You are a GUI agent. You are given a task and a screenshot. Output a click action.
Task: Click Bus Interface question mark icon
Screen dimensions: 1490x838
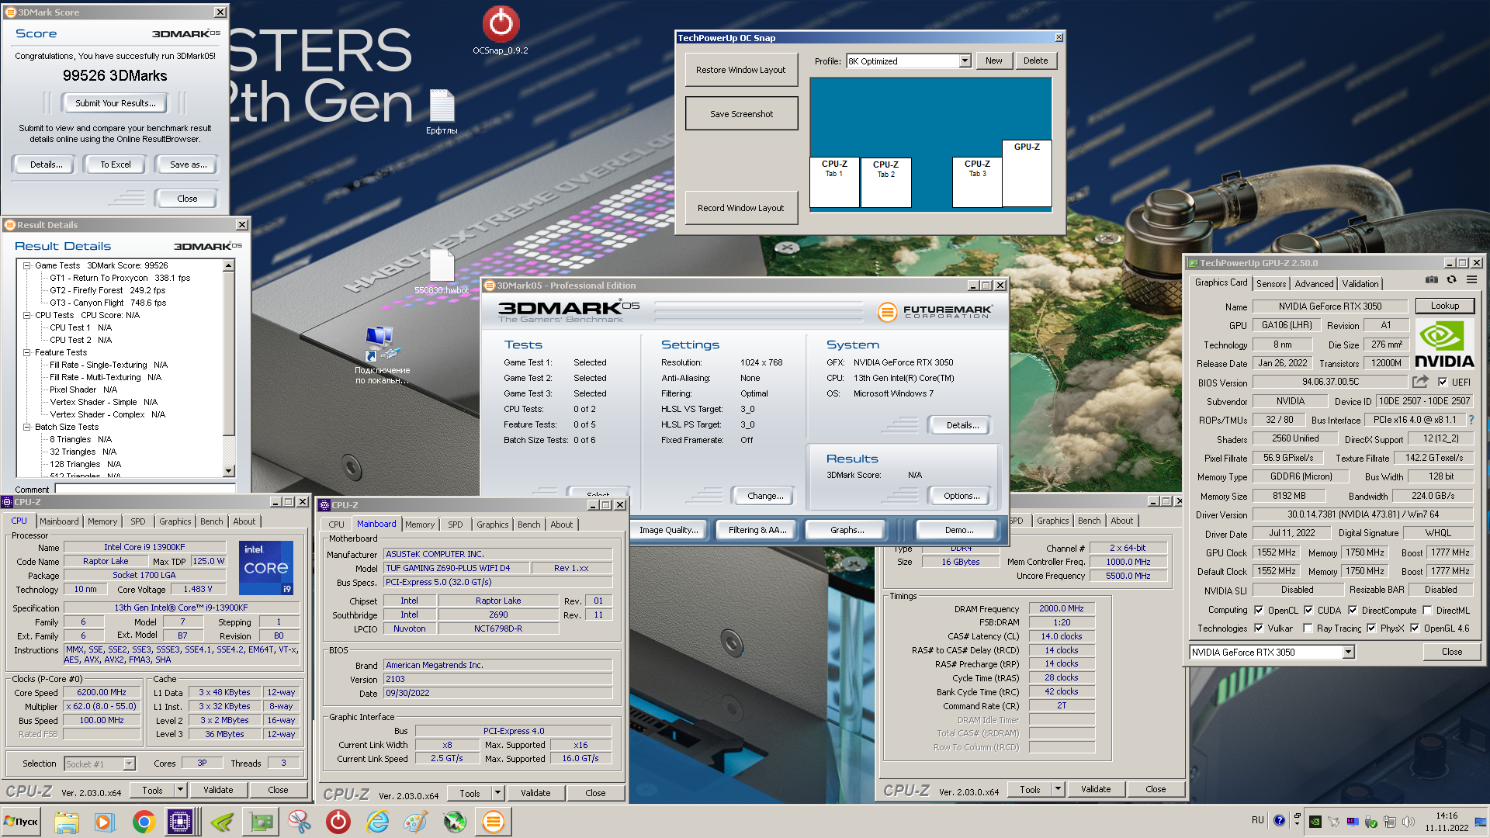coord(1471,420)
